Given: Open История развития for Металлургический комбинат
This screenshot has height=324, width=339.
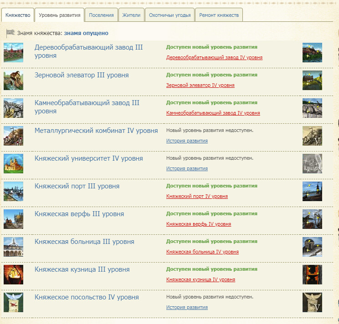Looking at the screenshot, I should [187, 141].
